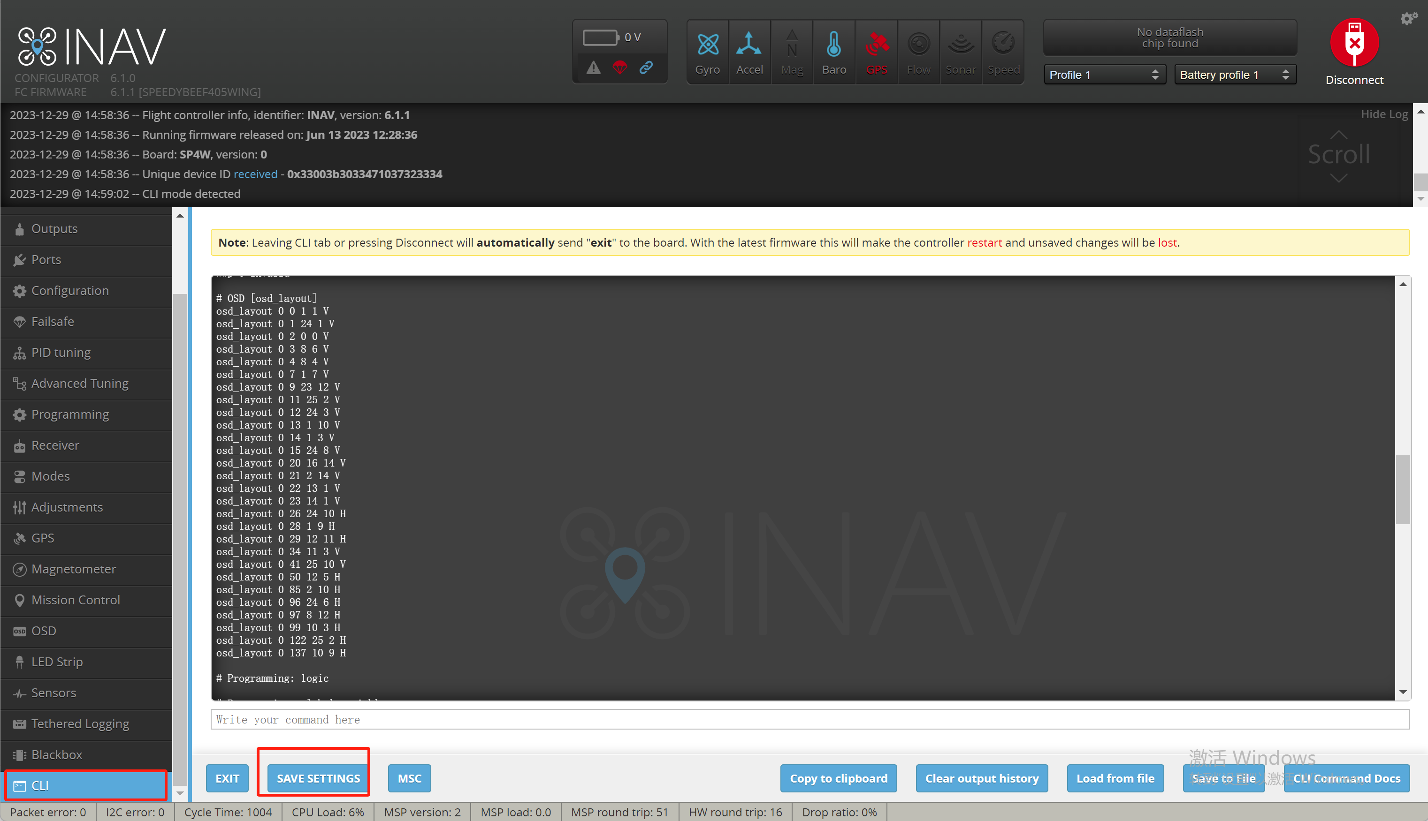
Task: Click CLI output scrollbar thumb
Action: click(x=1403, y=490)
